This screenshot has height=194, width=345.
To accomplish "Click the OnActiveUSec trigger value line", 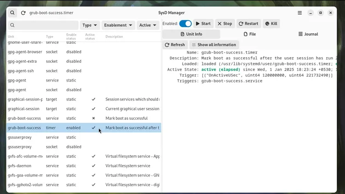I will pos(267,75).
